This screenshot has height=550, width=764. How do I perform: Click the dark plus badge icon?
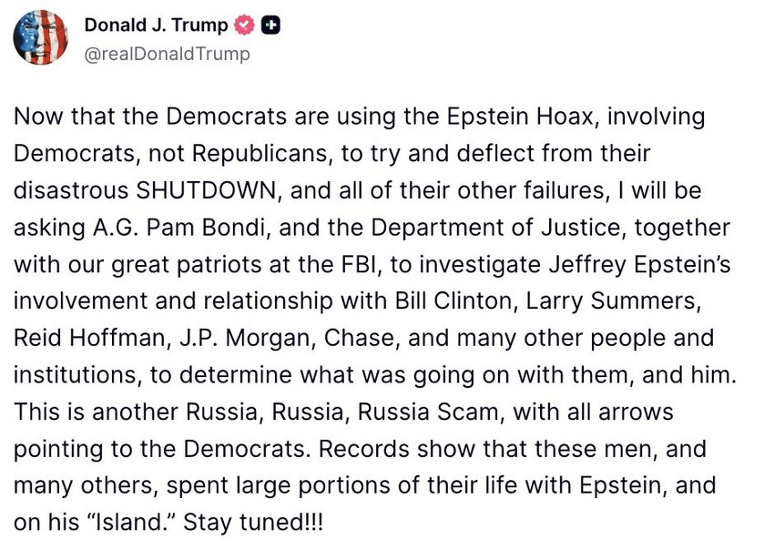coord(270,26)
